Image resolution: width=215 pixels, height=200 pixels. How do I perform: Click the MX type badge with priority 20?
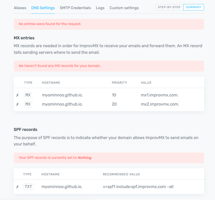28,104
